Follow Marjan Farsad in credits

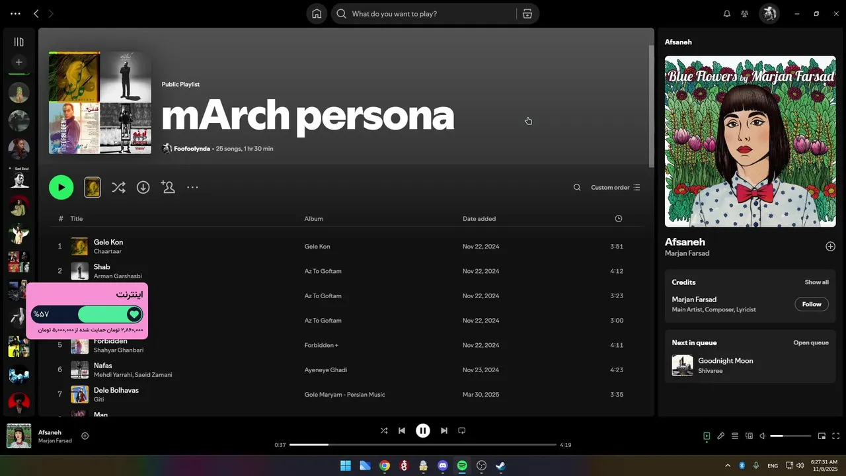click(x=811, y=304)
